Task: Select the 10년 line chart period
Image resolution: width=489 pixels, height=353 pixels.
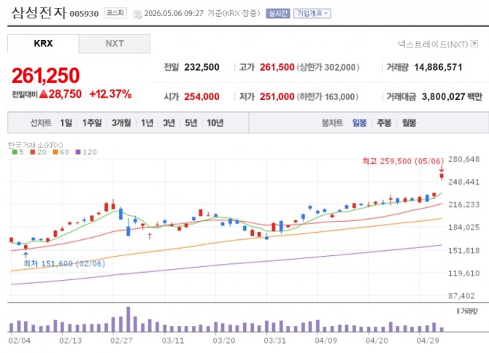Action: (x=215, y=123)
